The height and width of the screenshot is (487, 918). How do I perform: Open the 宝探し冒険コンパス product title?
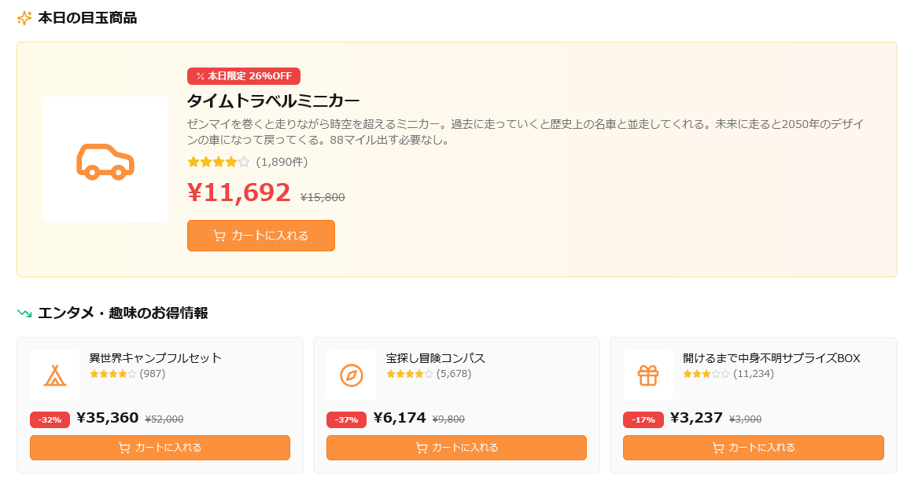(x=436, y=358)
